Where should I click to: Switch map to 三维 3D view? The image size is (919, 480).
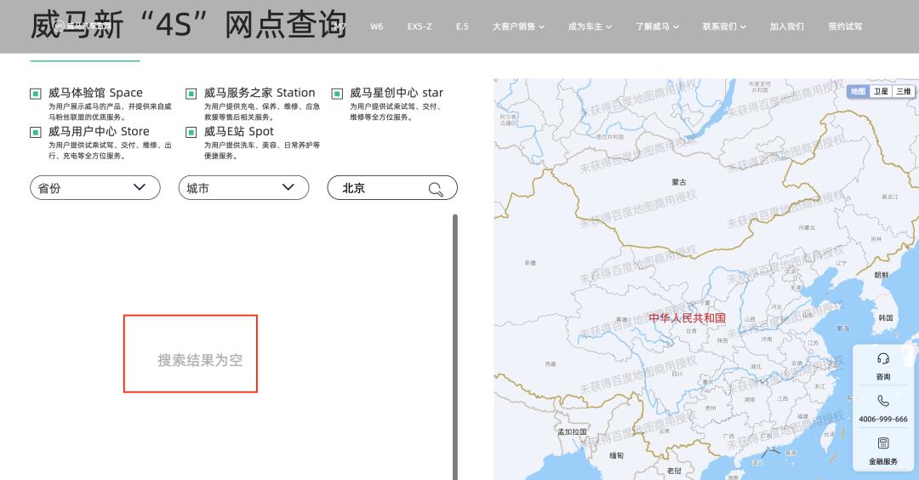(x=903, y=91)
